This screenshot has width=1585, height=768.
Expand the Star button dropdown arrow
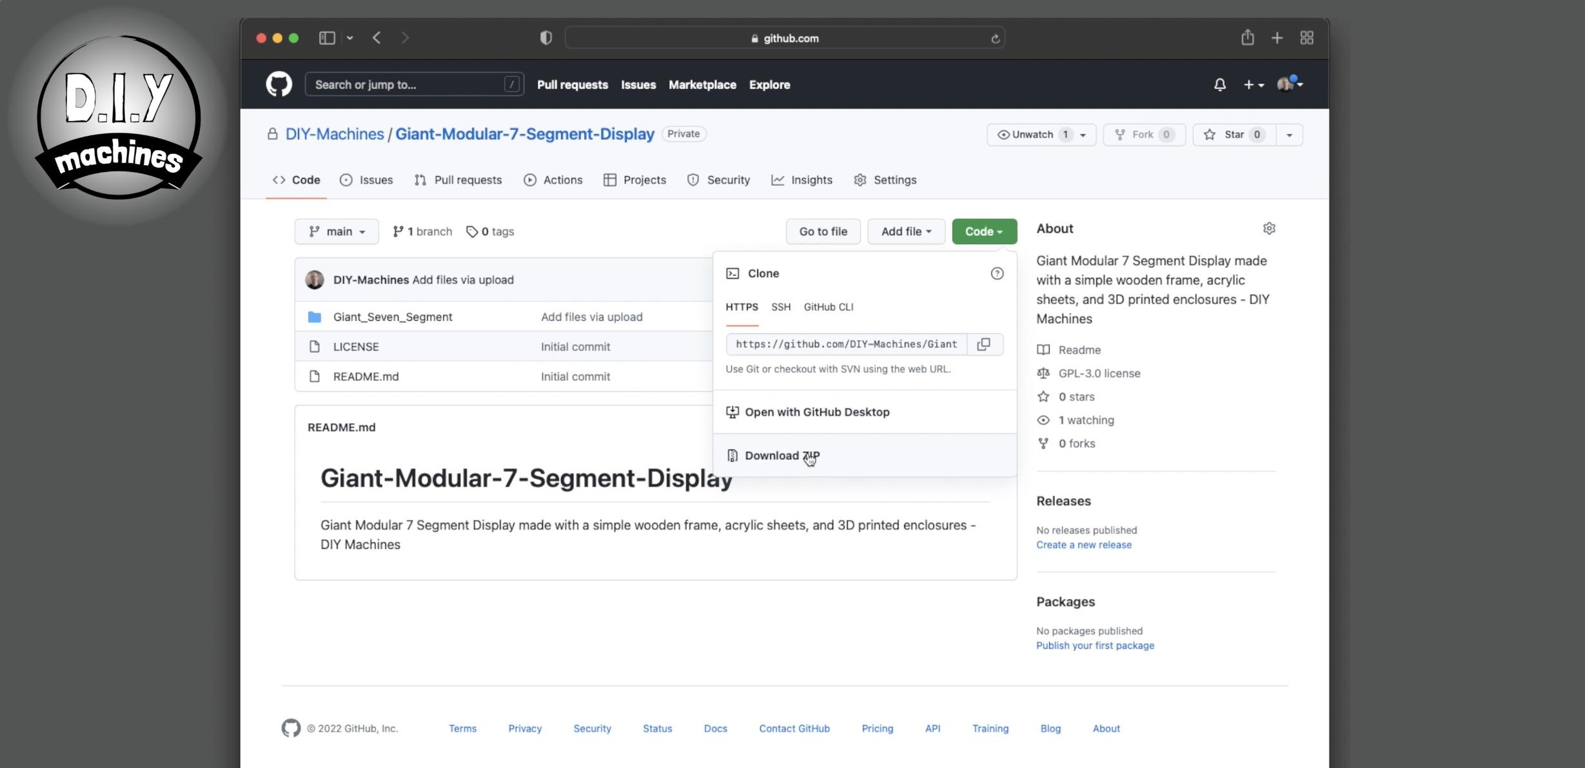tap(1290, 135)
